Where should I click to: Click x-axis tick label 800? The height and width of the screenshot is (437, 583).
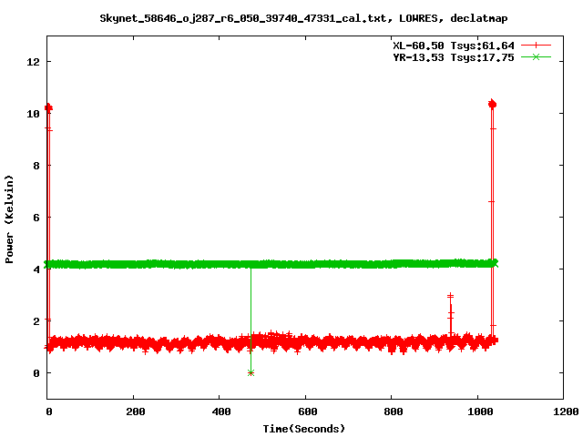coord(394,412)
